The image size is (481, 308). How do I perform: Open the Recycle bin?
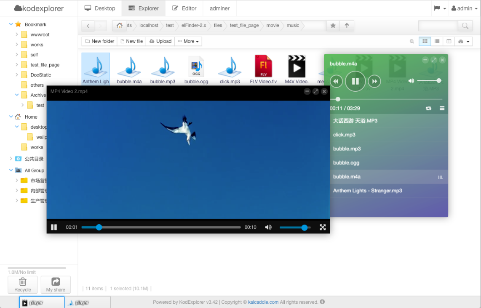(23, 284)
